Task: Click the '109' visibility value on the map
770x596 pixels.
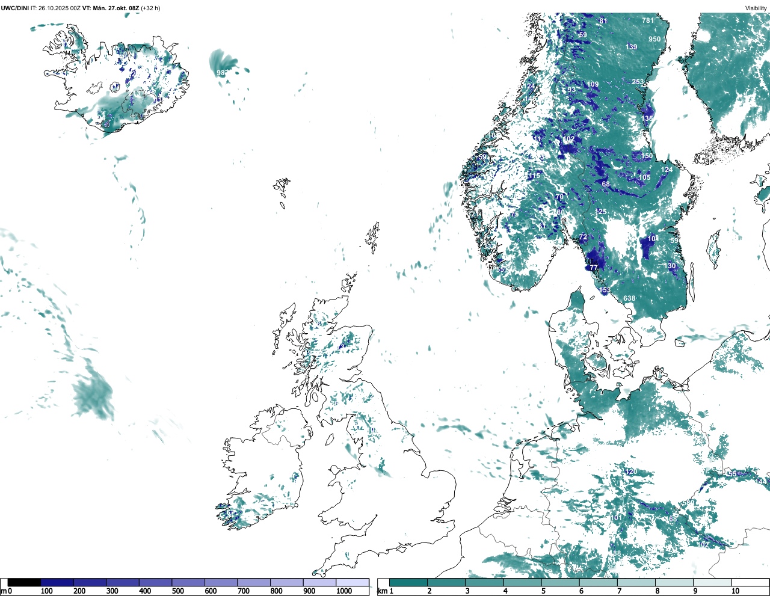Action: point(593,84)
